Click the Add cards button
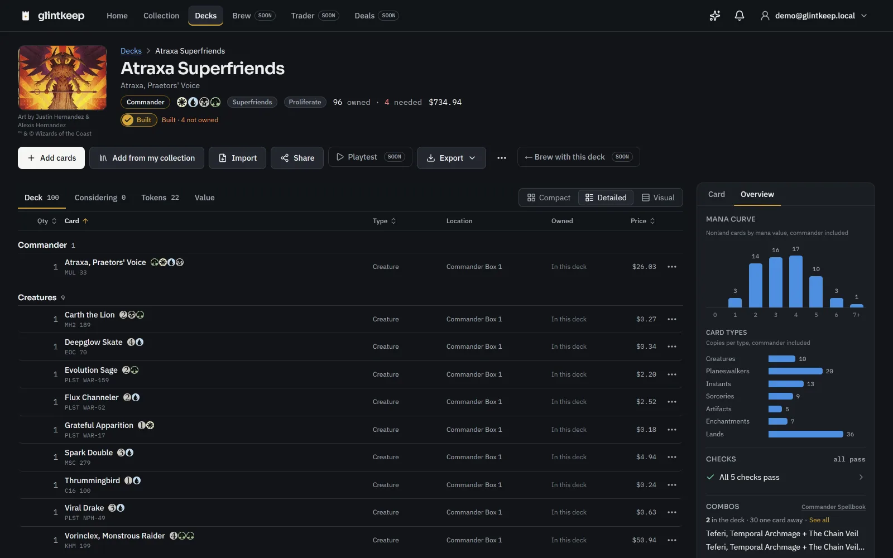 [51, 158]
